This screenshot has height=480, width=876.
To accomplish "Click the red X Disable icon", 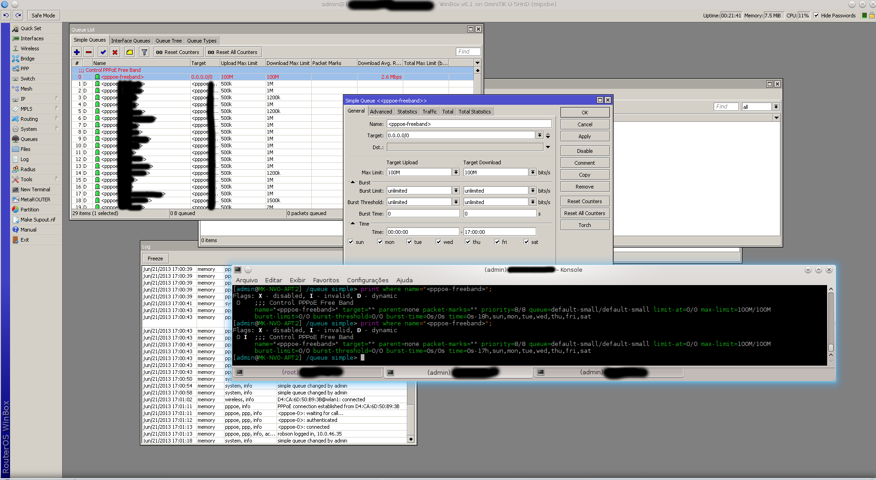I will pos(115,52).
